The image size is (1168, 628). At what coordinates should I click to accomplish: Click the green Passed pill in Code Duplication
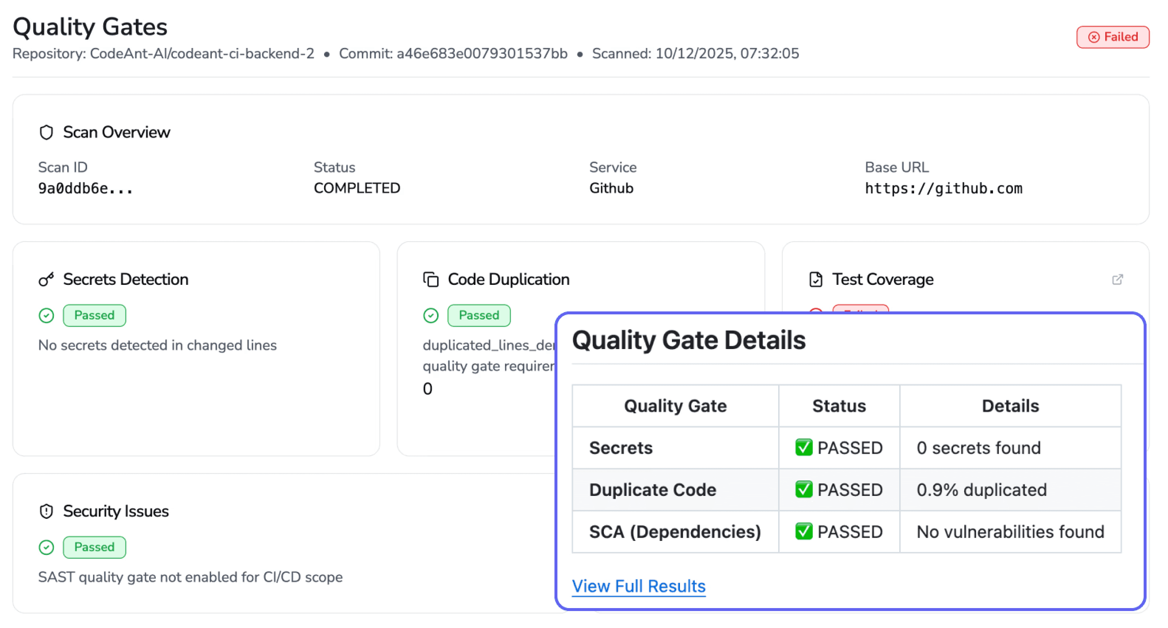[x=479, y=315]
